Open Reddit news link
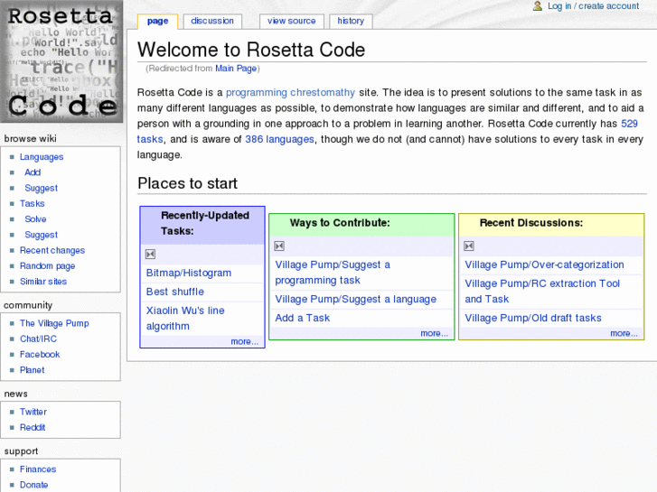 pyautogui.click(x=33, y=427)
